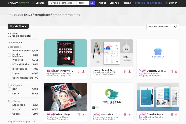Open the Easter Party Flyer title link
The height and width of the screenshot is (124, 186).
coord(64,71)
